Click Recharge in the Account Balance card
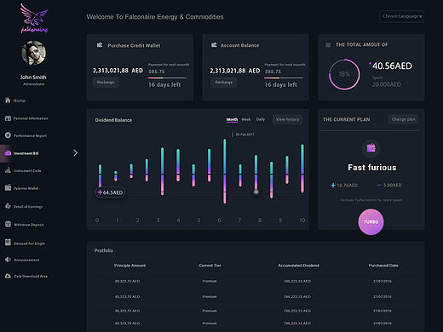The width and height of the screenshot is (443, 332). point(223,83)
